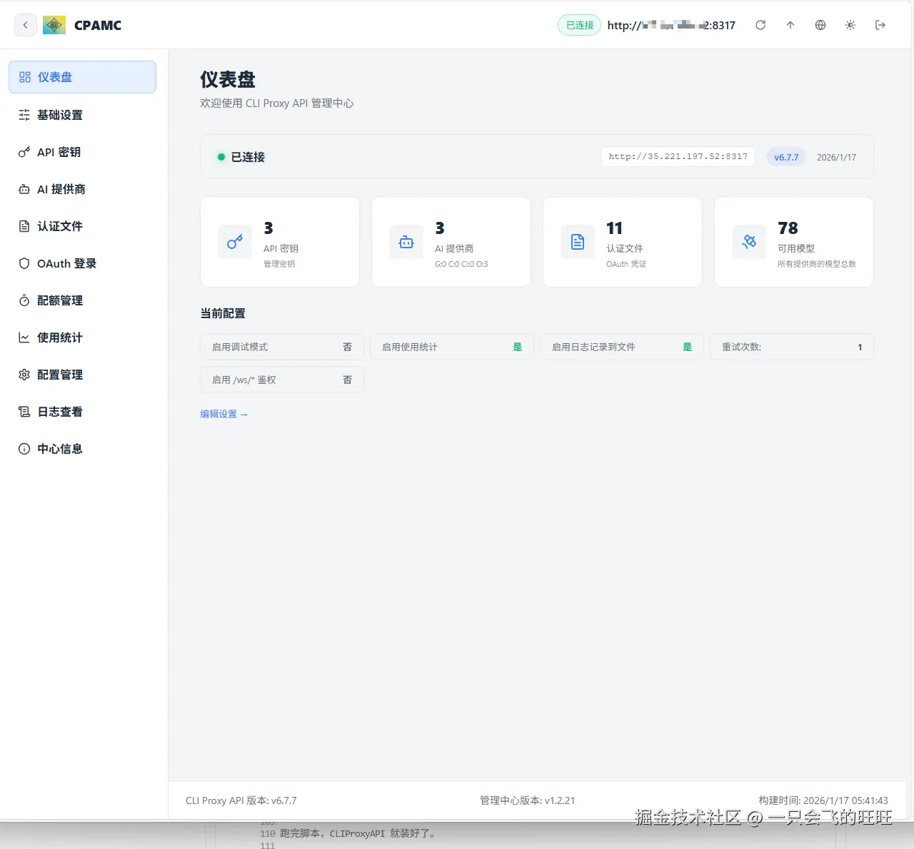914x849 pixels.
Task: Click footer CLI Proxy API 版本: v6.7.7
Action: point(241,800)
